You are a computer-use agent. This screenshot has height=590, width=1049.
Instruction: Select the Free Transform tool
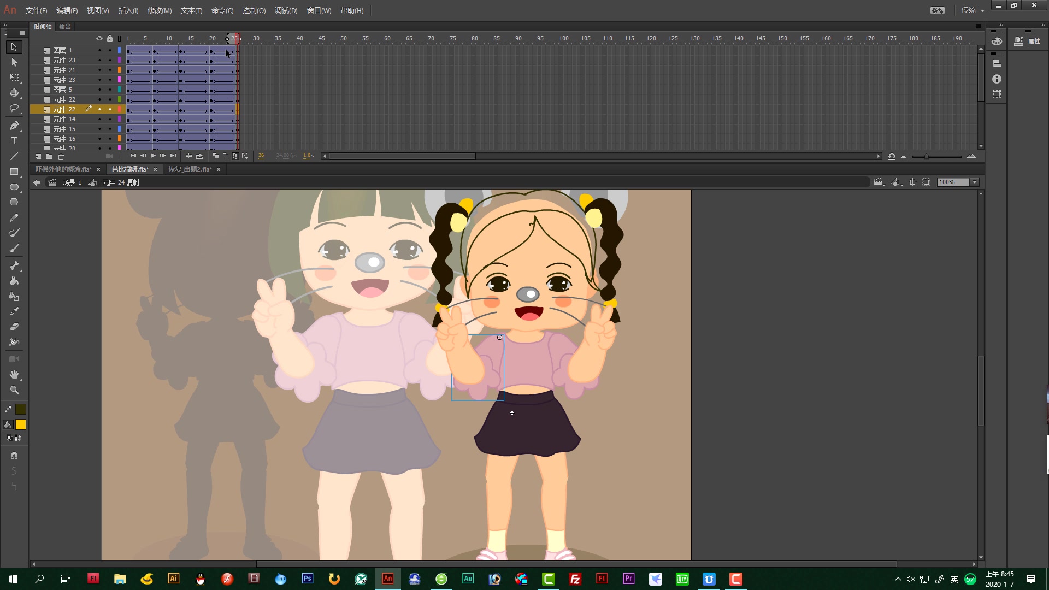(x=14, y=78)
